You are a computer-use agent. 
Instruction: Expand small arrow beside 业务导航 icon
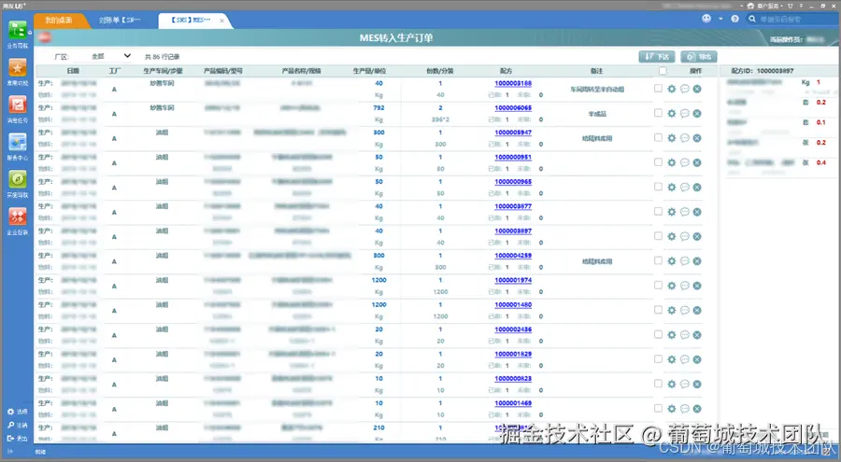[x=30, y=33]
